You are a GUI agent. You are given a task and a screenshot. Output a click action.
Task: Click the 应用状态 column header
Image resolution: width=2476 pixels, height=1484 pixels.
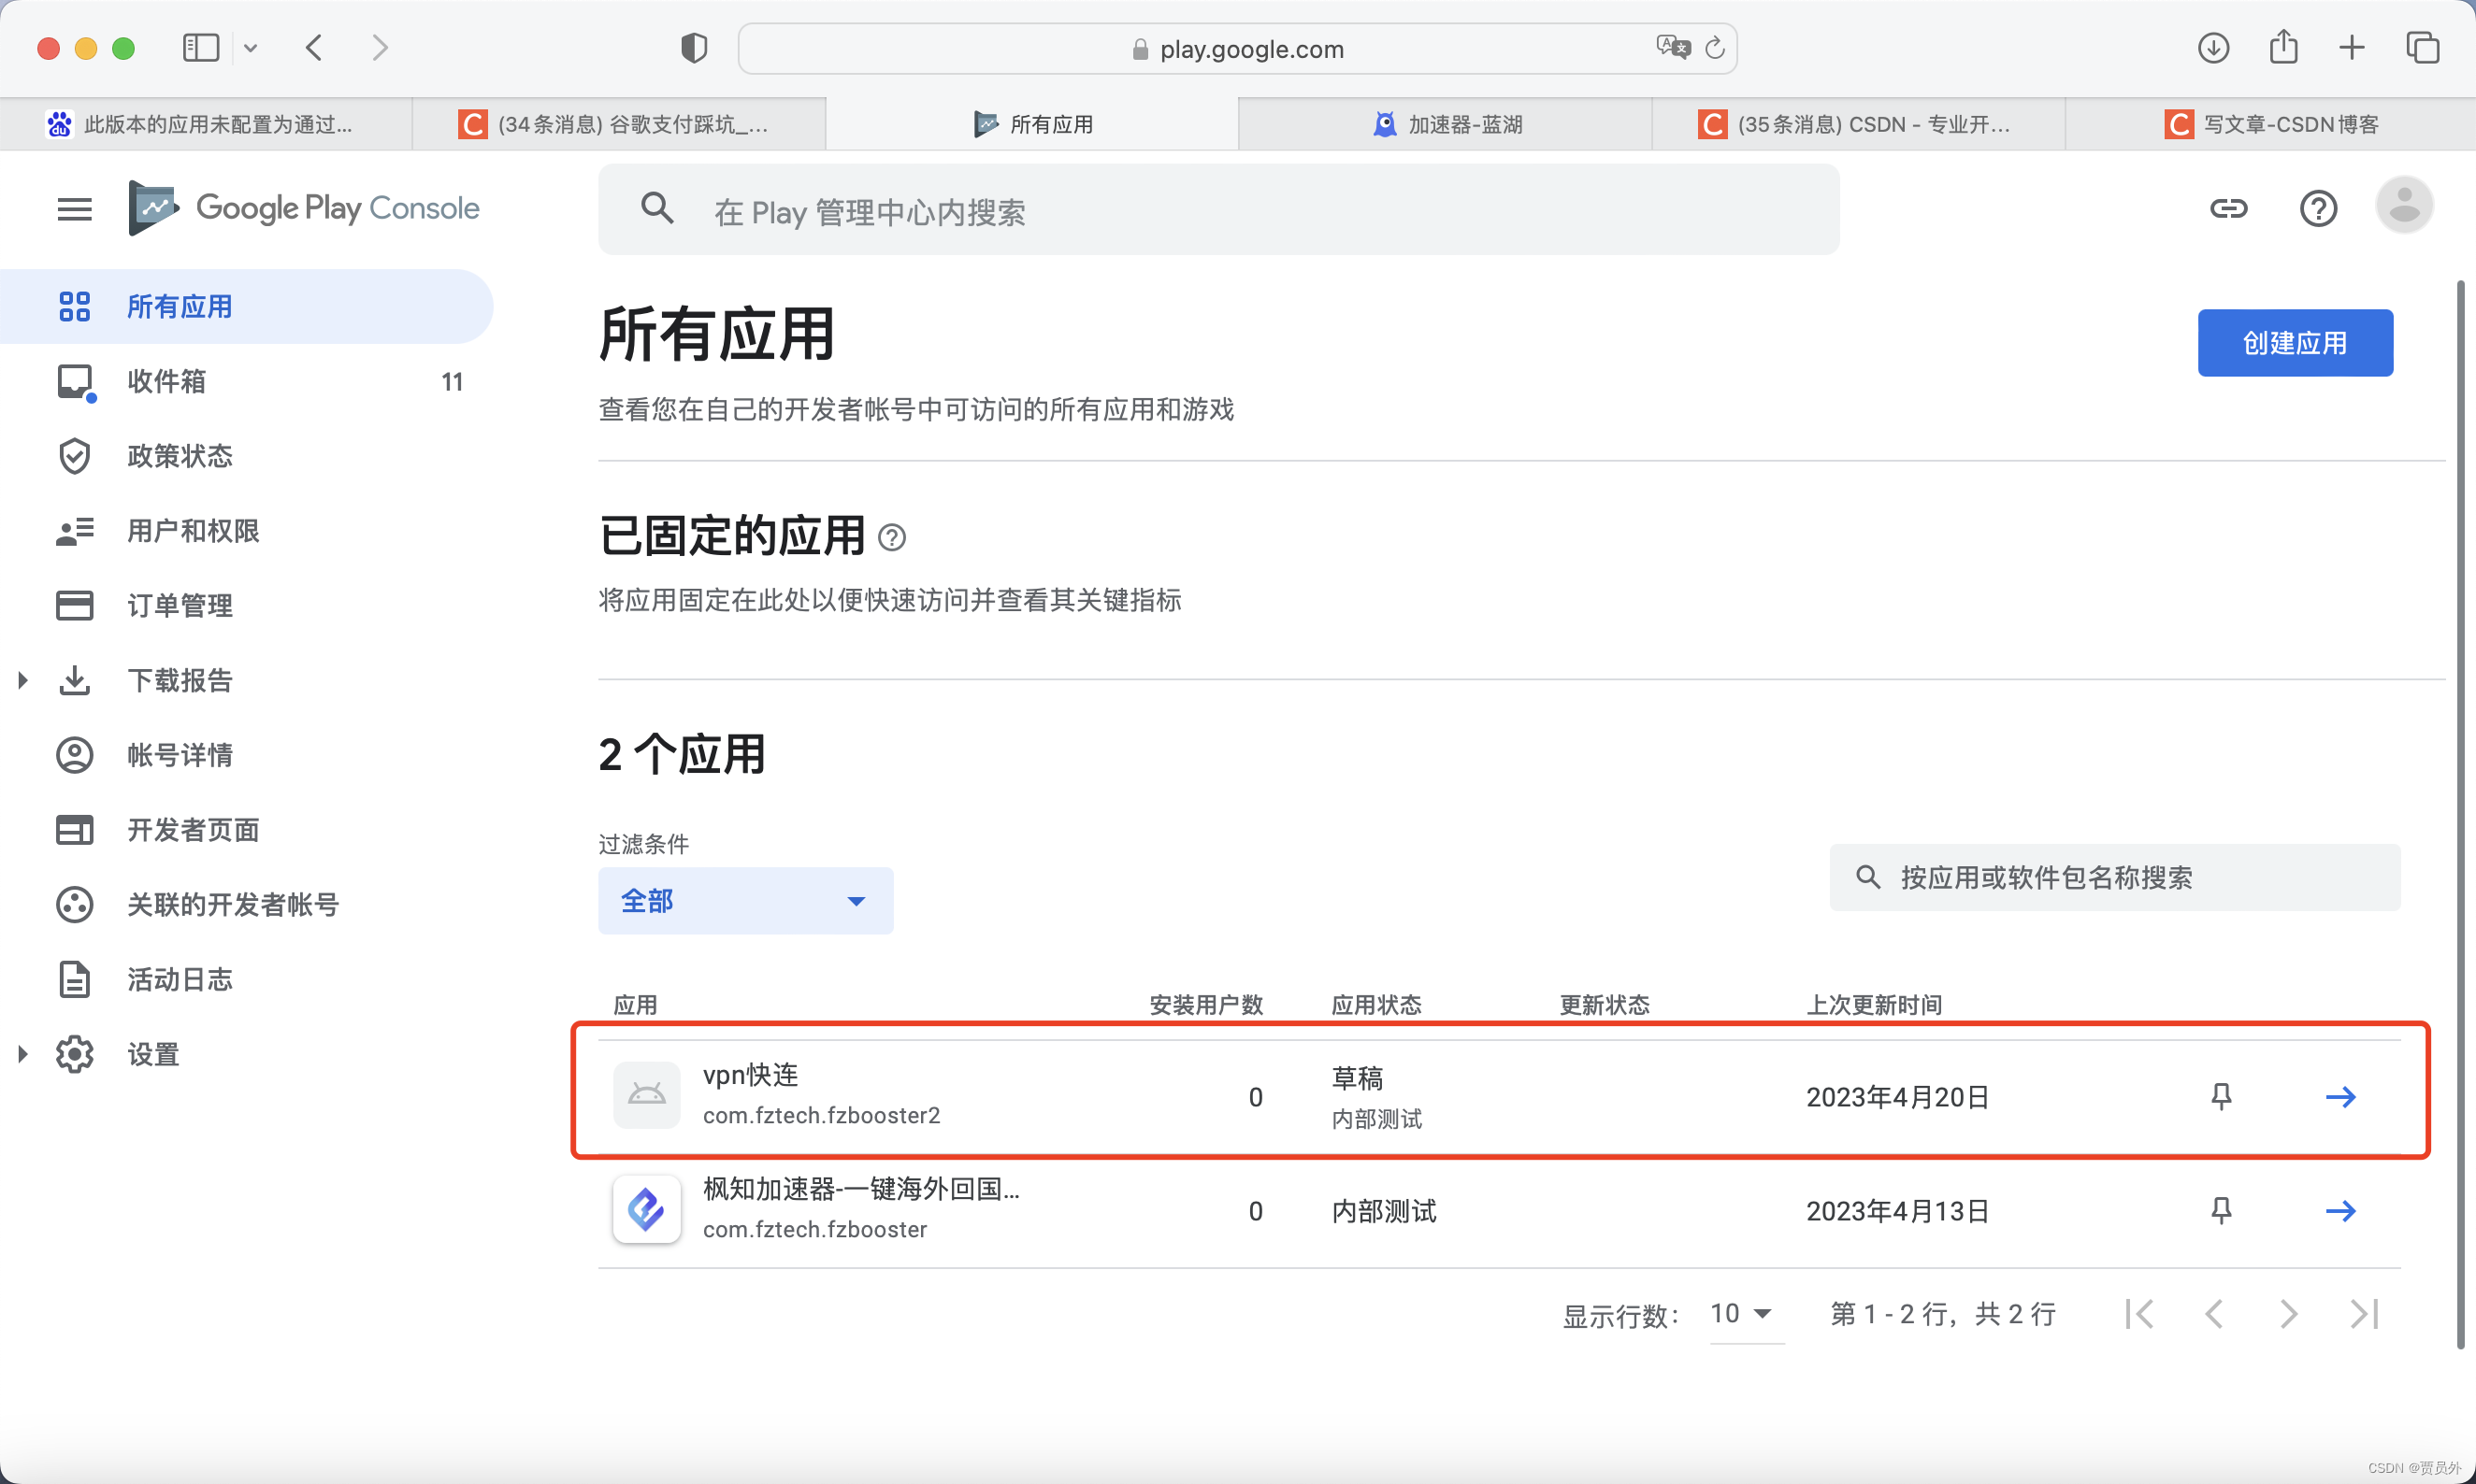(1376, 1005)
